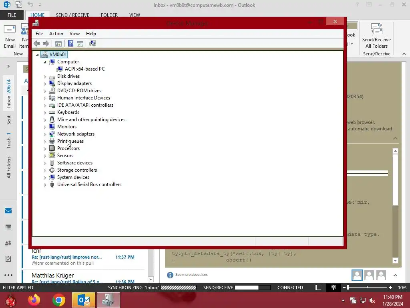Click the Back arrow in Device Manager toolbar

click(37, 43)
